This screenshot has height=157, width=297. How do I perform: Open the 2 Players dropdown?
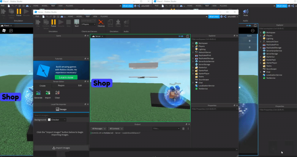[88, 24]
